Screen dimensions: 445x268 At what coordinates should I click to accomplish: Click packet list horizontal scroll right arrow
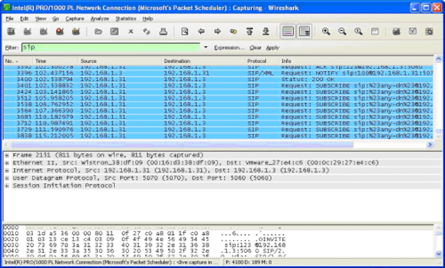click(430, 145)
